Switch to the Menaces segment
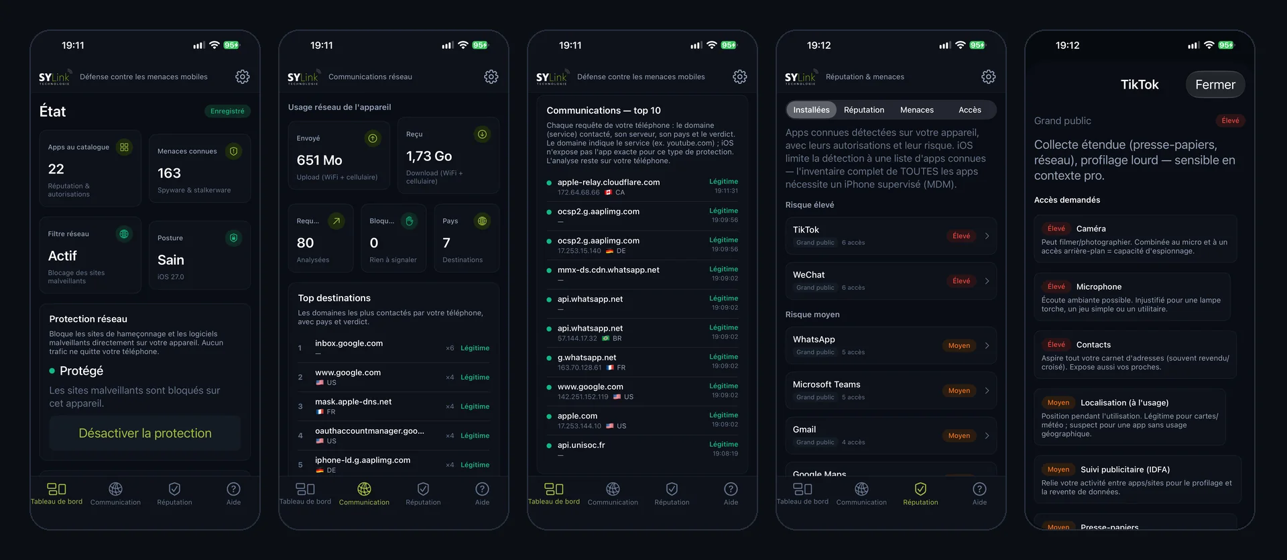This screenshot has width=1287, height=560. point(917,110)
